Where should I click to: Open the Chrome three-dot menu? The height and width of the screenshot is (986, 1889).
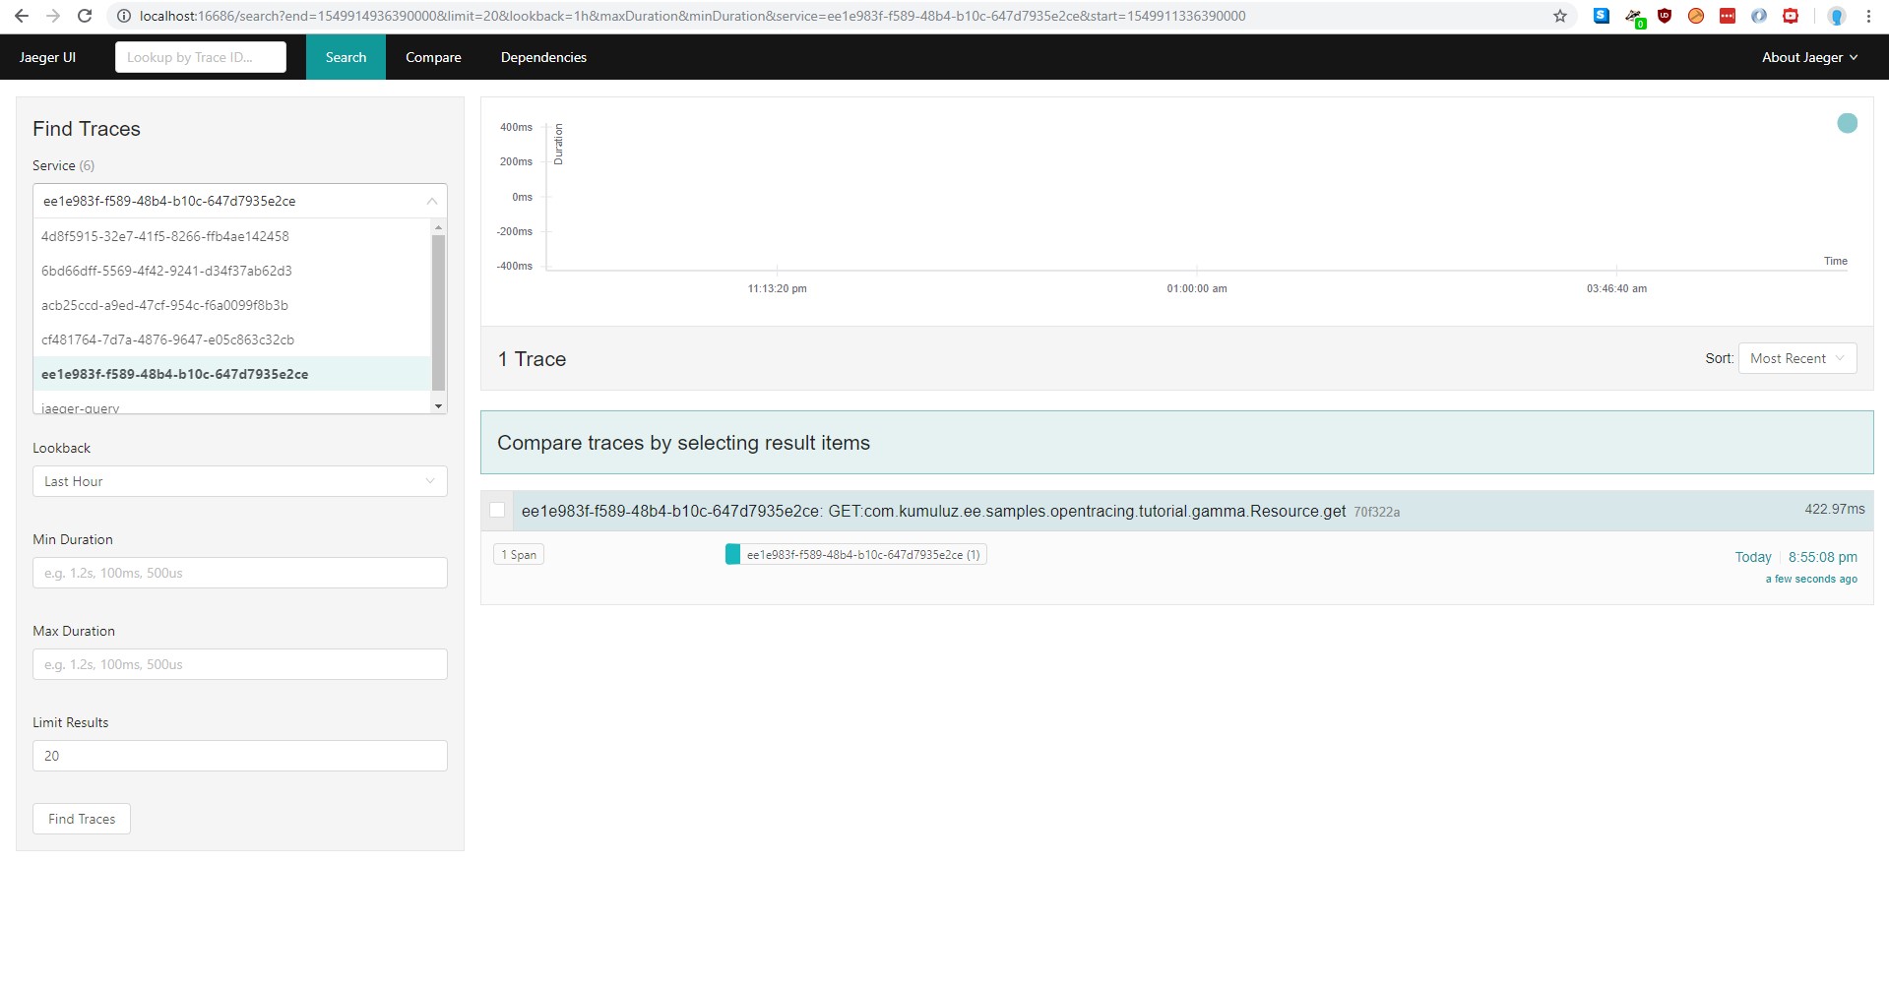[1868, 16]
